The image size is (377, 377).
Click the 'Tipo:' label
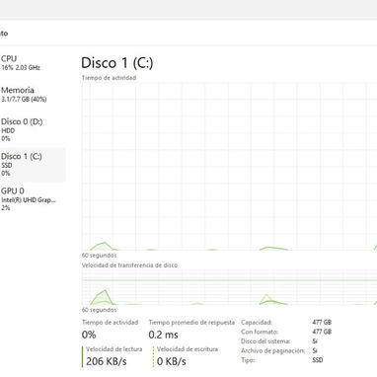point(248,360)
